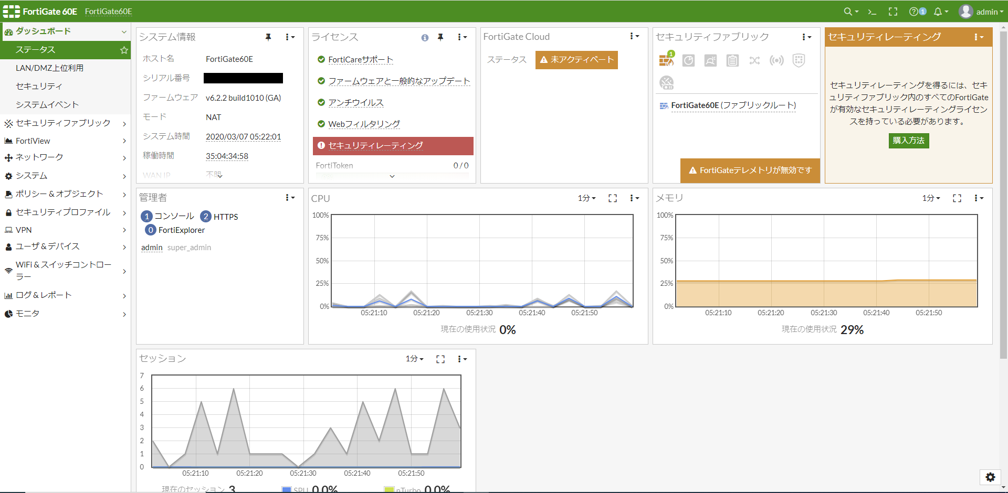Open メモリ widget options menu
Viewport: 1008px width, 493px height.
979,198
